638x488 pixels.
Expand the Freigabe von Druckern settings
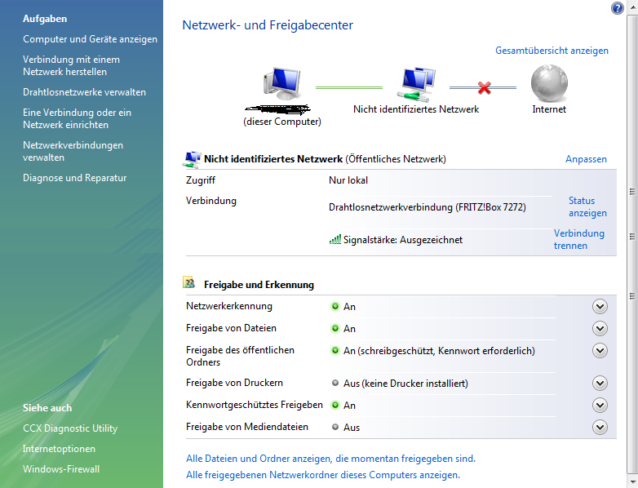600,383
